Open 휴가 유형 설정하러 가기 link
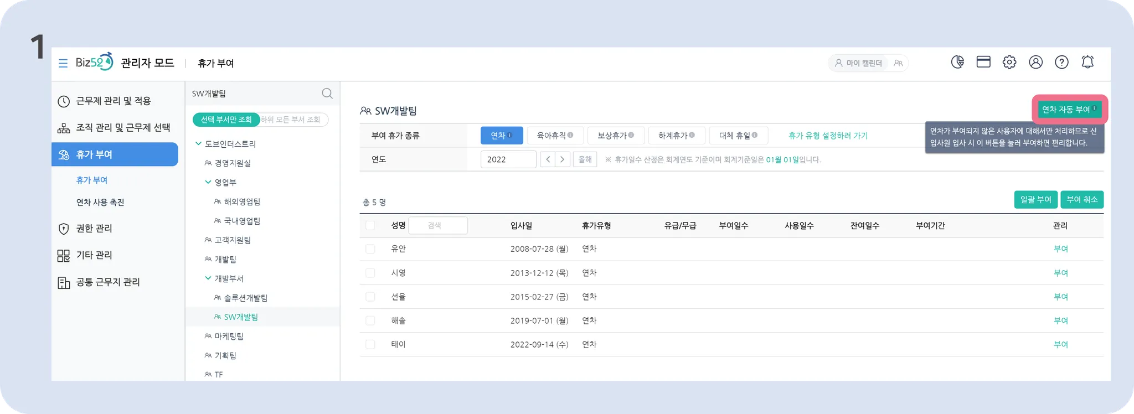Screen dimensions: 1134x414 tap(828, 136)
